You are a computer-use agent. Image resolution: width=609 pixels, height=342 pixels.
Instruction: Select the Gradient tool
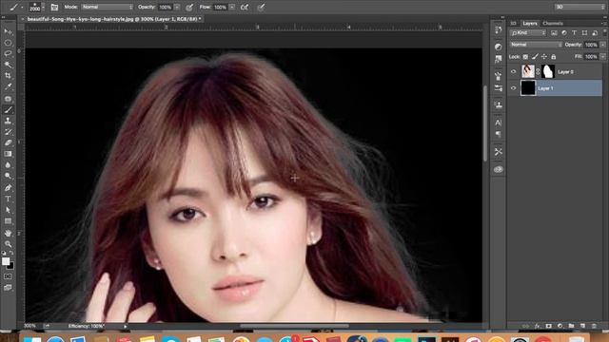(8, 154)
